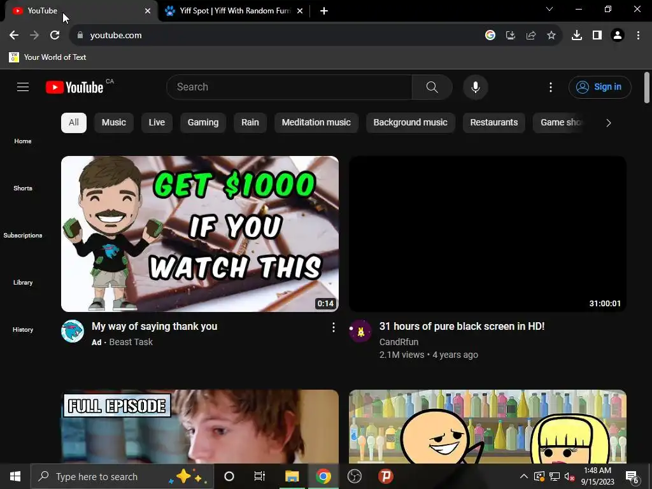Open Cortana circle icon on taskbar
This screenshot has width=652, height=489.
coord(229,476)
